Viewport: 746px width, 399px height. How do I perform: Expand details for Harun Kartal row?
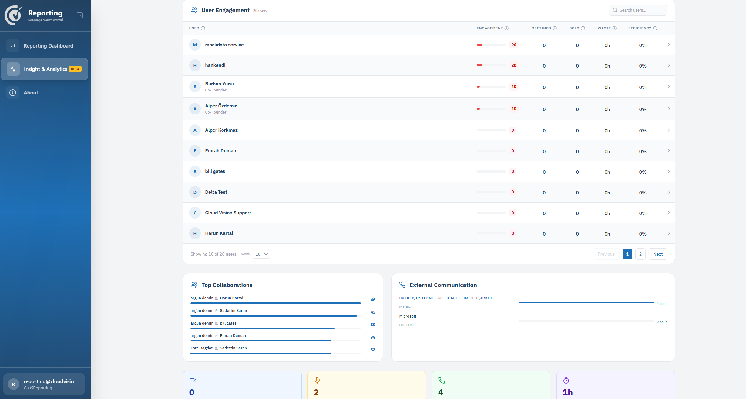[x=669, y=233]
